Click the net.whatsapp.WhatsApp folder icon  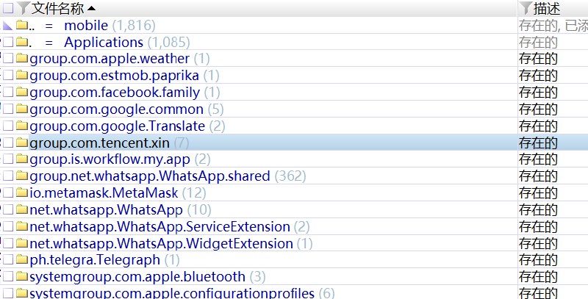[x=21, y=210]
